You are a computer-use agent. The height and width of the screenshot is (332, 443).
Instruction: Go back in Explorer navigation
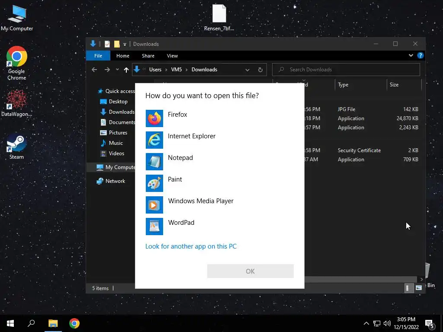pyautogui.click(x=94, y=70)
